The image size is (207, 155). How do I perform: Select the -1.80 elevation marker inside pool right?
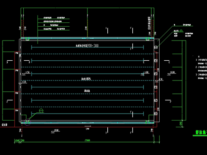point(145,73)
